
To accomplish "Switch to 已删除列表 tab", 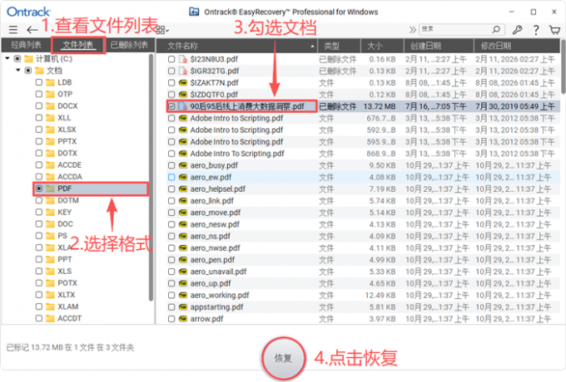I will tap(129, 45).
